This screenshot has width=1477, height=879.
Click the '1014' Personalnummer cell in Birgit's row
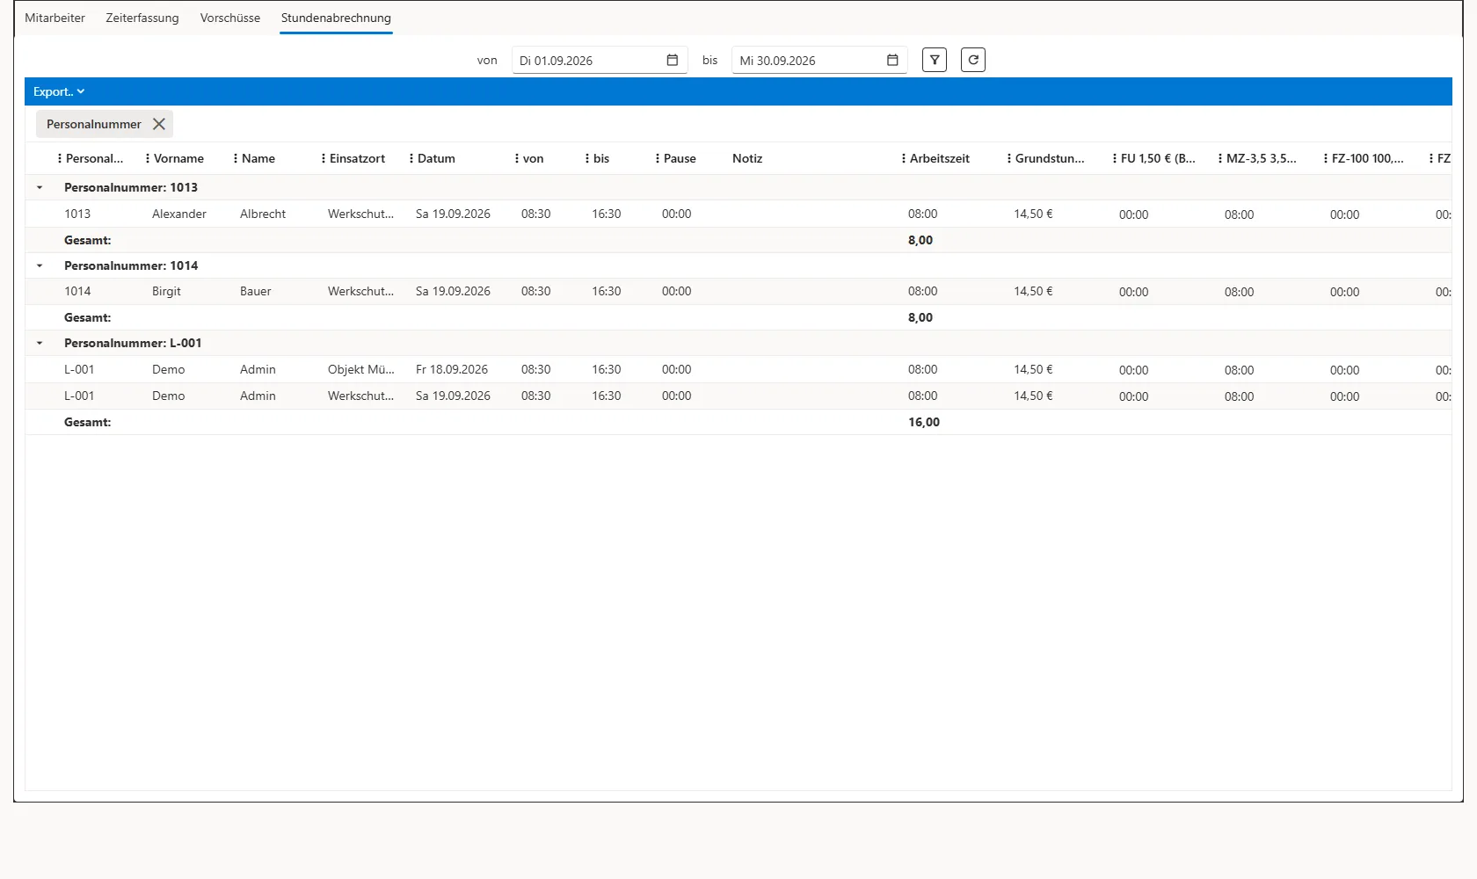click(x=77, y=291)
